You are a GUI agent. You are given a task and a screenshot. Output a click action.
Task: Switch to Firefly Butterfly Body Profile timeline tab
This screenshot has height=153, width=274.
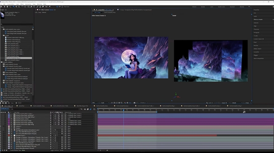coord(61,106)
